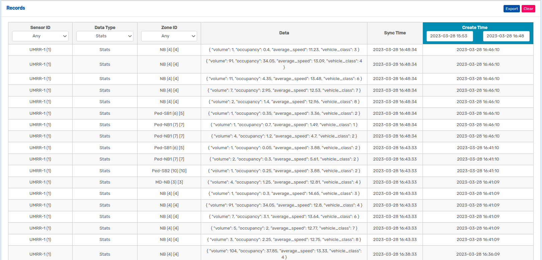Select data cell with occupancy 0.25
542x260 pixels.
pyautogui.click(x=284, y=171)
